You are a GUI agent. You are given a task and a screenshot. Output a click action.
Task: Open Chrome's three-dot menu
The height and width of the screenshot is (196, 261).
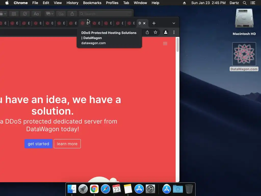[x=174, y=32]
